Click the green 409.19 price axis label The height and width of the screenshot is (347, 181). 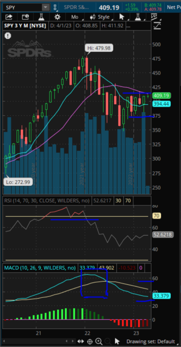click(161, 96)
